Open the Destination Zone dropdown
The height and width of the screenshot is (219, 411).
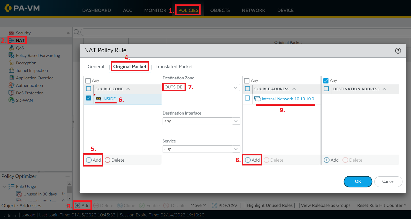[235, 87]
